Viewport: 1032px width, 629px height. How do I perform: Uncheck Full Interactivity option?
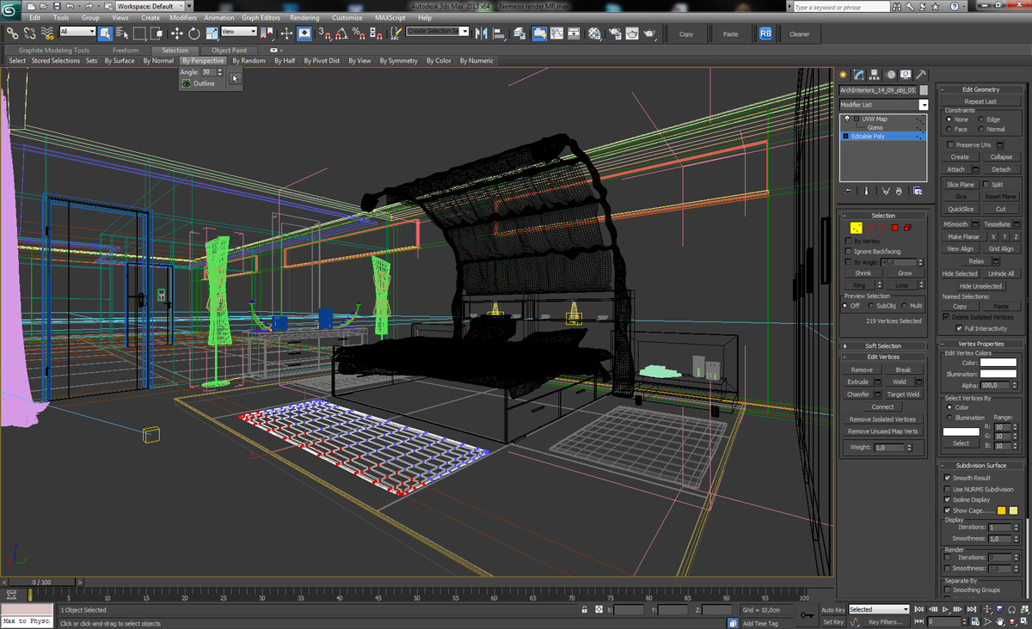coord(959,328)
